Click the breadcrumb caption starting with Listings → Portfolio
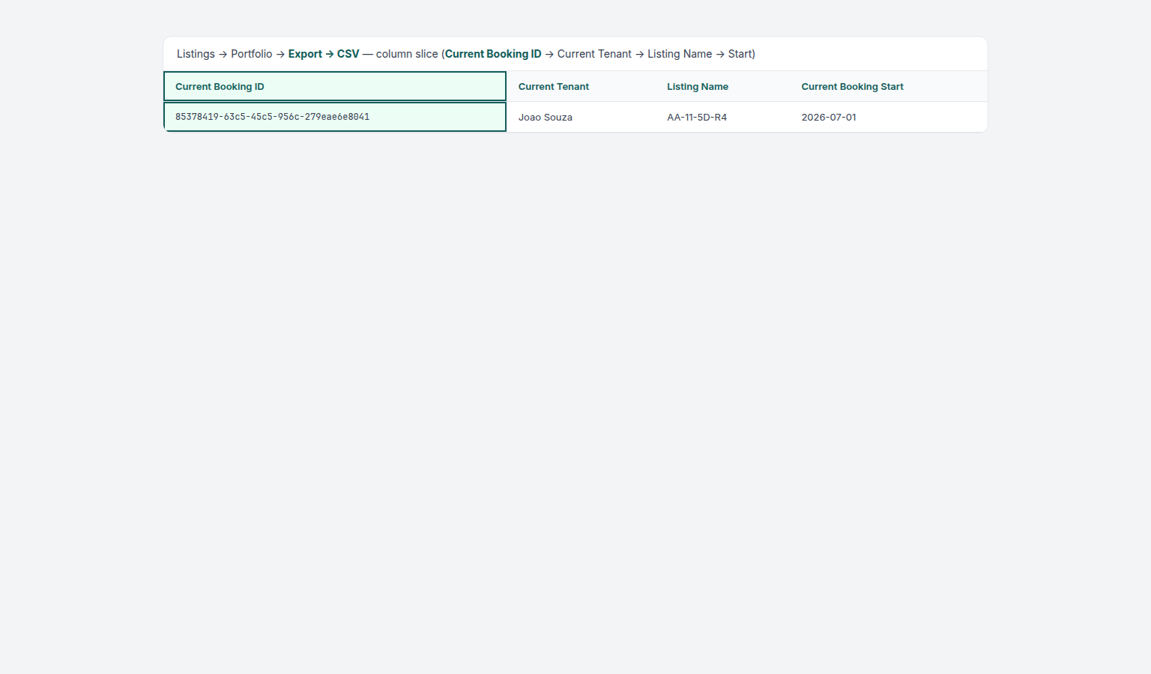Image resolution: width=1151 pixels, height=674 pixels. point(466,54)
